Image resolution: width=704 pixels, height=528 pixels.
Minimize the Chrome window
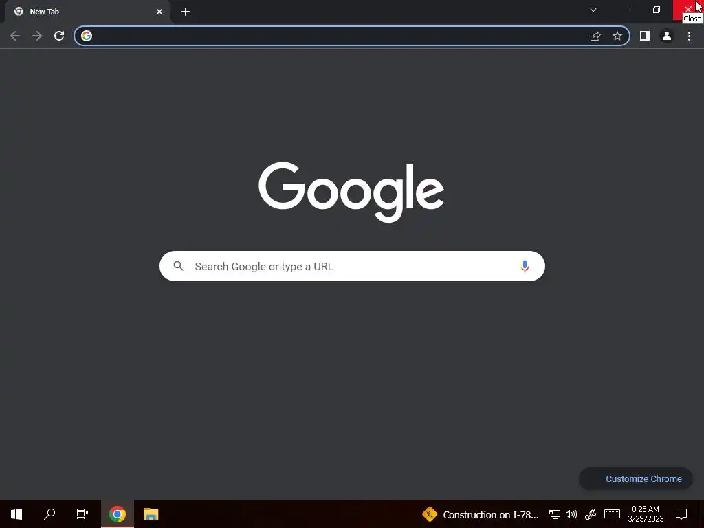tap(624, 10)
